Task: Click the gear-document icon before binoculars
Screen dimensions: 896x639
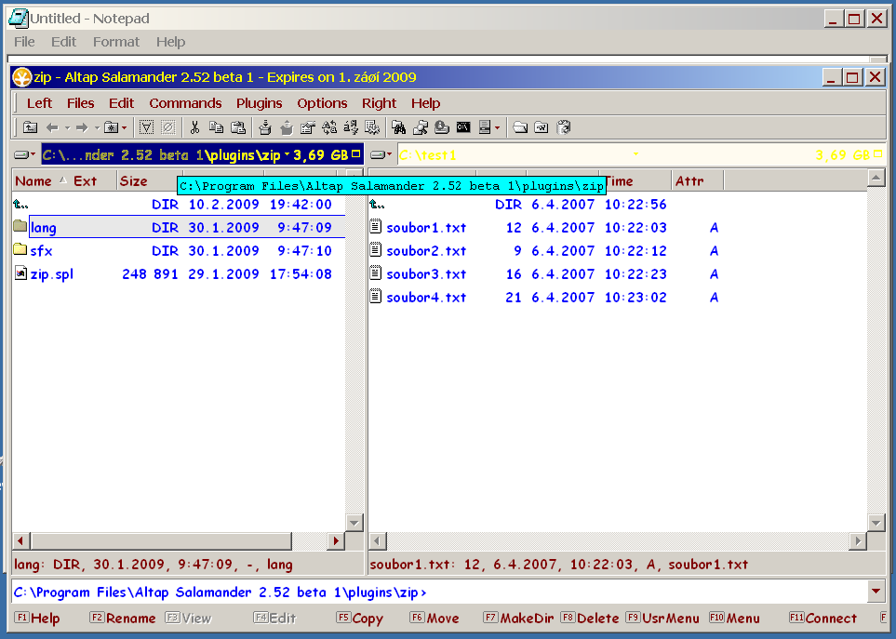Action: click(372, 127)
